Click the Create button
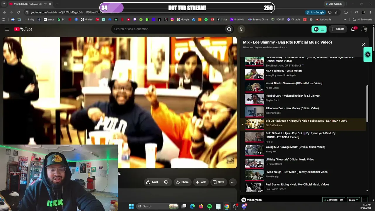Image resolution: width=375 pixels, height=211 pixels. 338,29
